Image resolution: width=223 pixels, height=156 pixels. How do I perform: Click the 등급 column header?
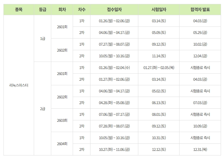pyautogui.click(x=43, y=9)
